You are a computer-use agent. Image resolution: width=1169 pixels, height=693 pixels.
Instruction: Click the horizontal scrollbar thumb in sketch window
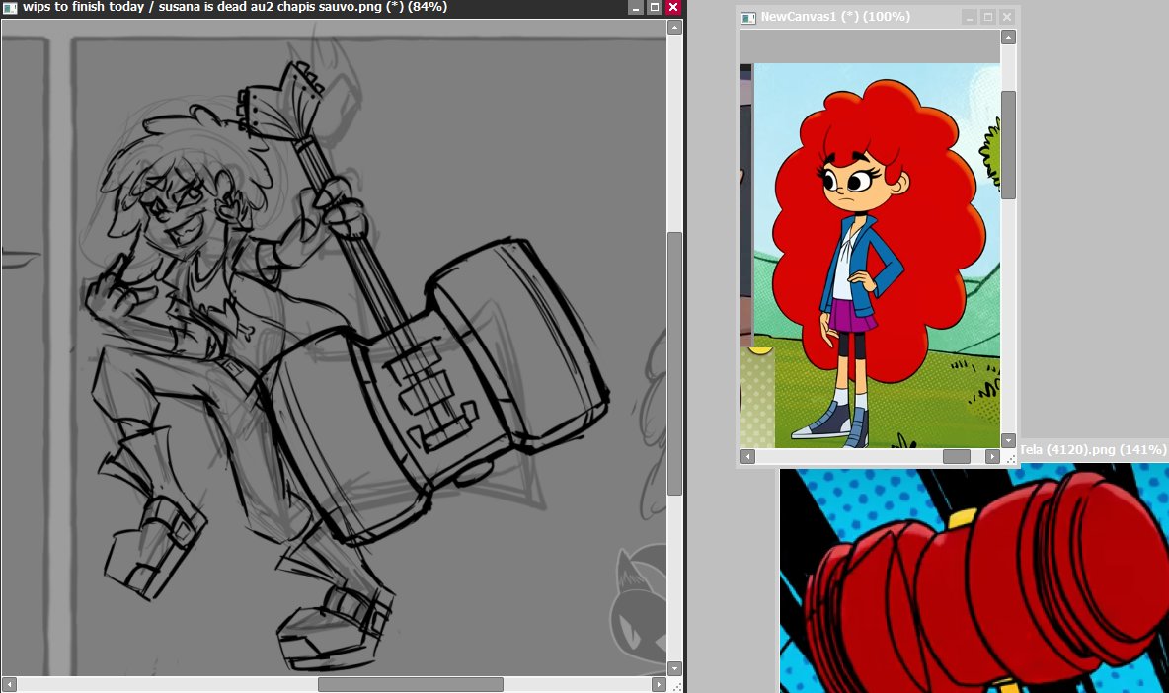pyautogui.click(x=411, y=684)
